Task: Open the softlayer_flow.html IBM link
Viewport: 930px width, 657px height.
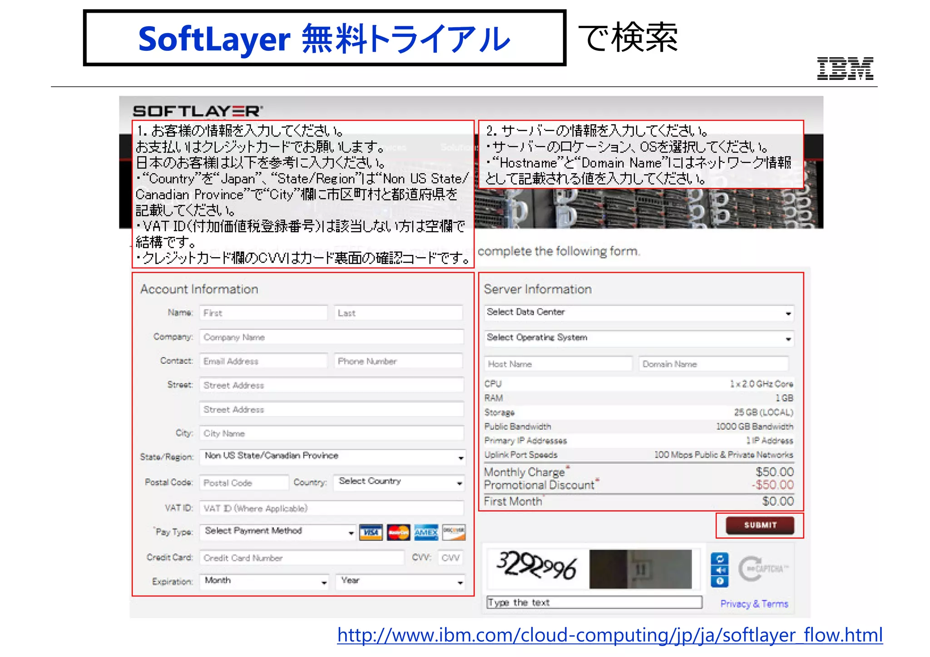Action: 609,635
